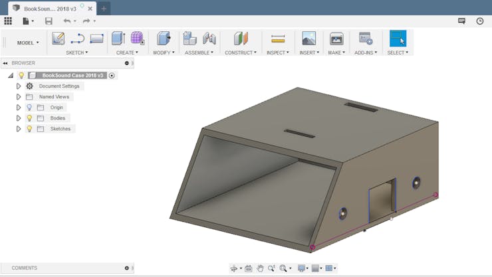Switch to BookSoun... 2018 v3 tab
Screen dimensions: 492x277
click(x=51, y=9)
